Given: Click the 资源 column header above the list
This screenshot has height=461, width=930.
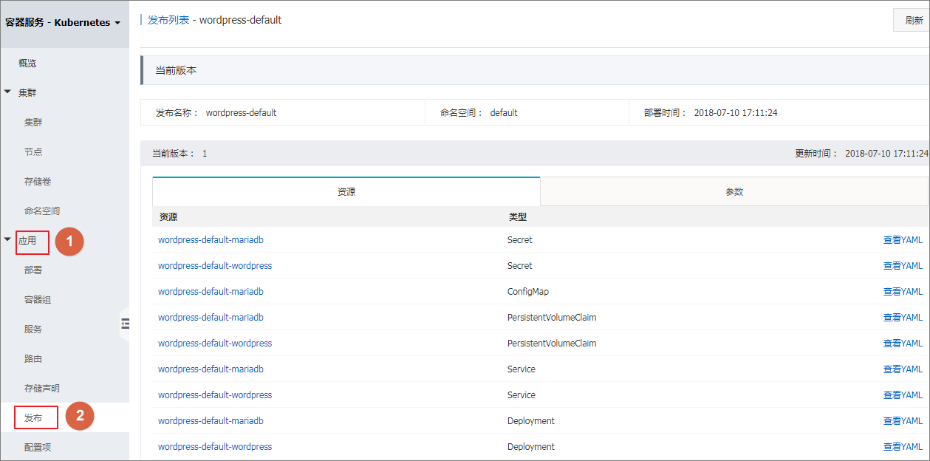Looking at the screenshot, I should [x=168, y=217].
